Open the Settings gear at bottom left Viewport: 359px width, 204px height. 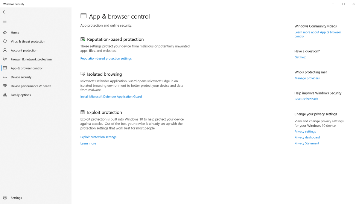point(5,198)
